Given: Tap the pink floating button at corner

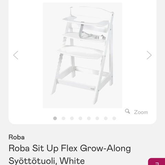Looking at the screenshot, I should point(156,162).
